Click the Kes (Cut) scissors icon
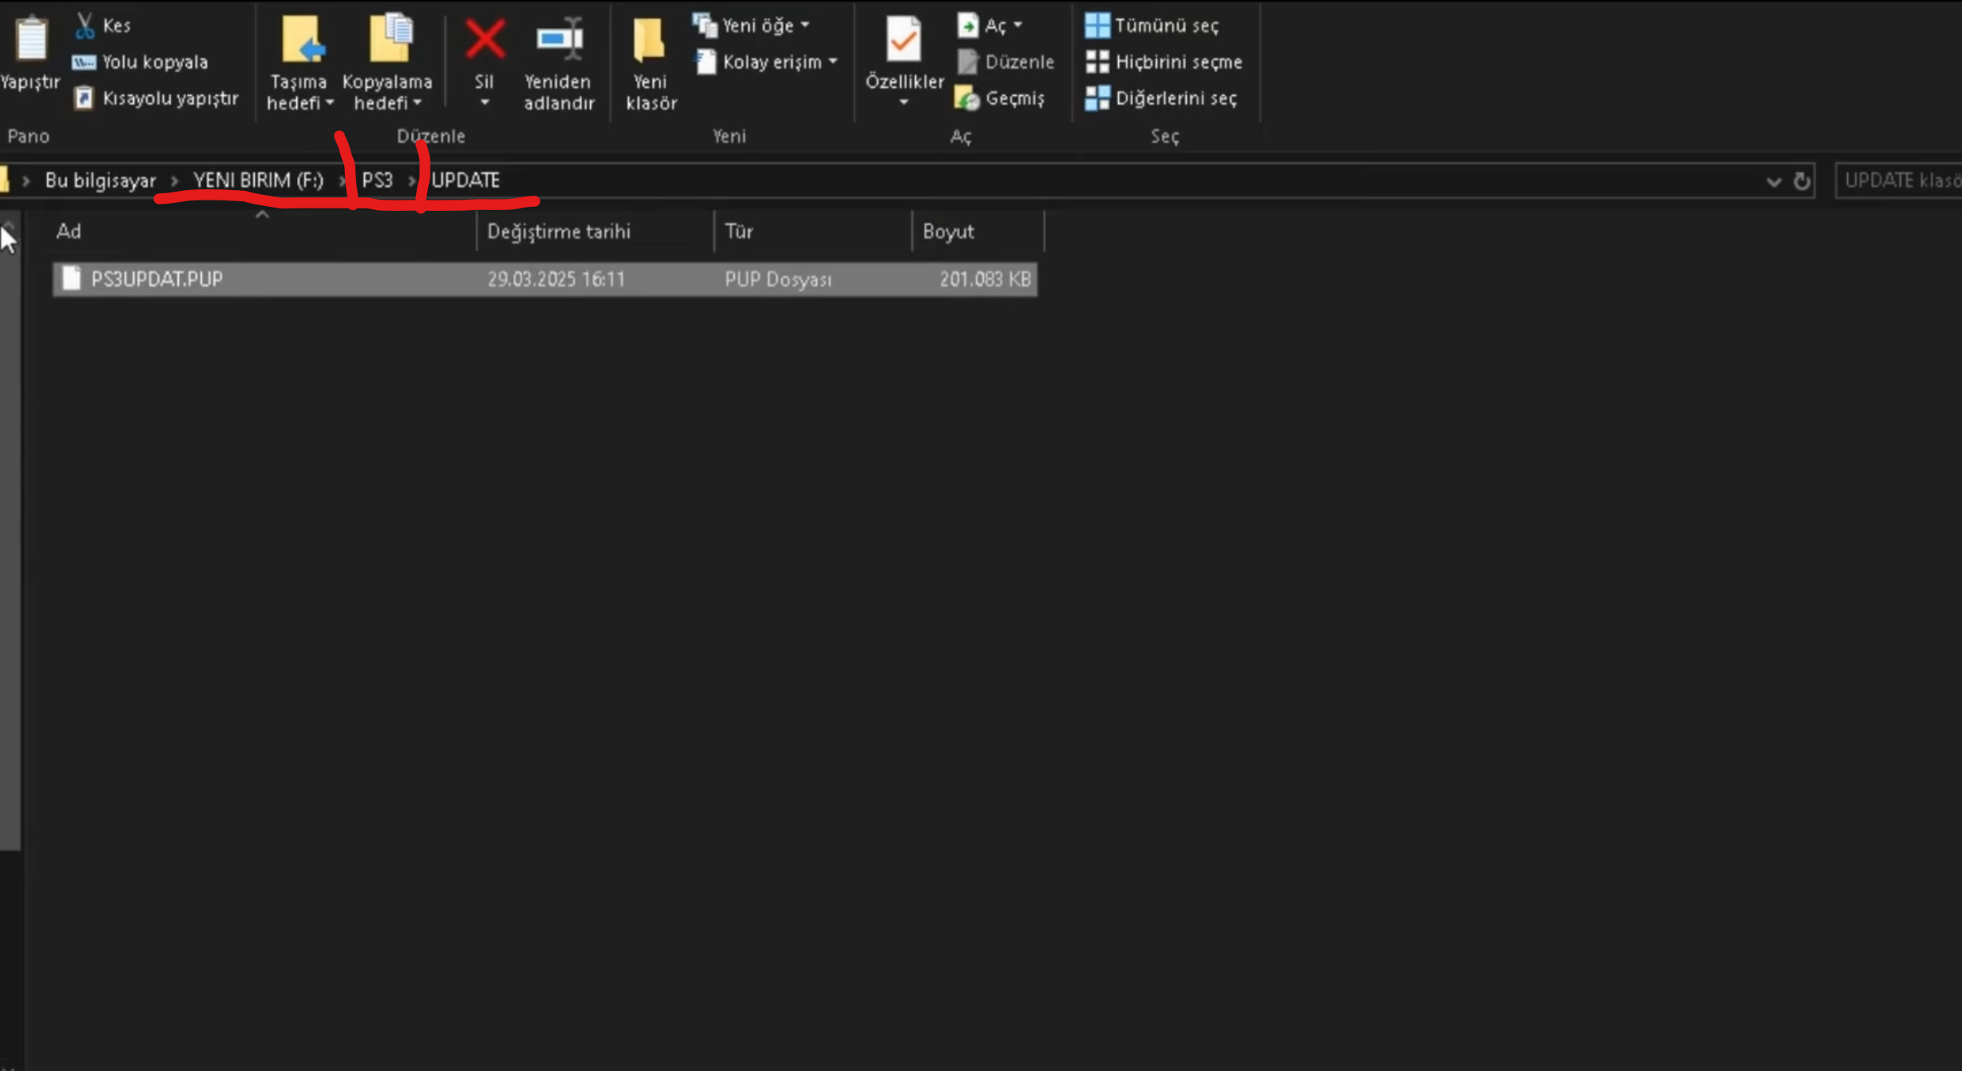The height and width of the screenshot is (1071, 1962). pyautogui.click(x=85, y=26)
